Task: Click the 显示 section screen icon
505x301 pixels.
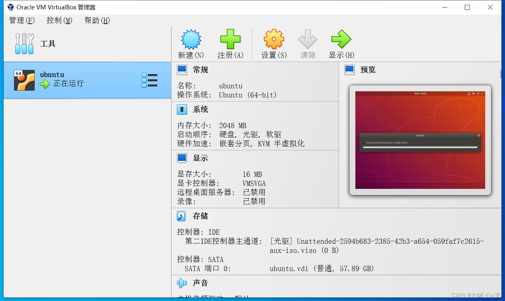Action: pos(182,158)
